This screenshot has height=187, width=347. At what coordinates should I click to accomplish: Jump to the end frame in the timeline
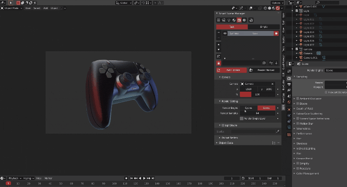tap(153, 178)
